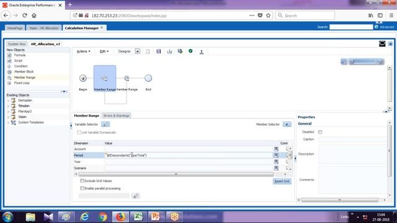Open the Actions dropdown menu
The height and width of the screenshot is (223, 397).
(x=83, y=51)
